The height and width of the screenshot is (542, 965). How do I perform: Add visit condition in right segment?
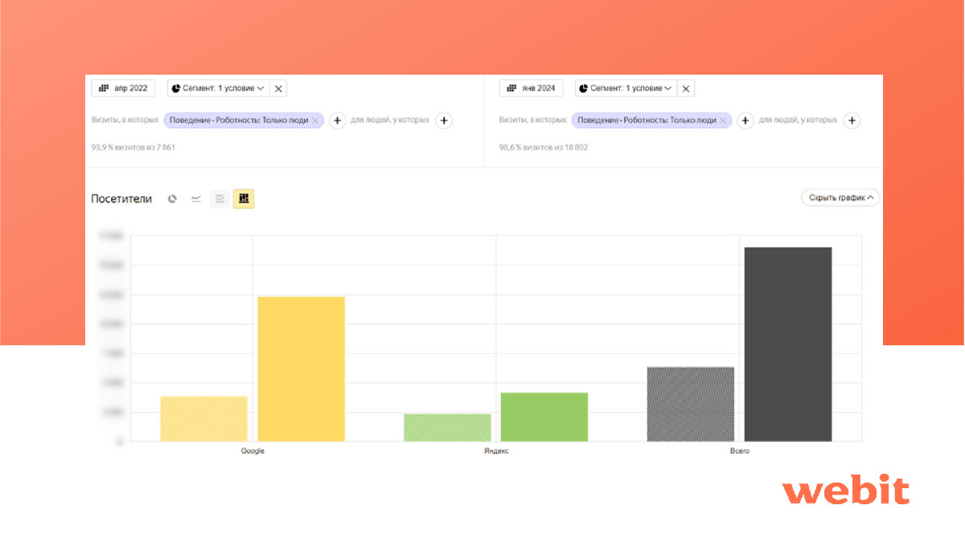(x=745, y=120)
